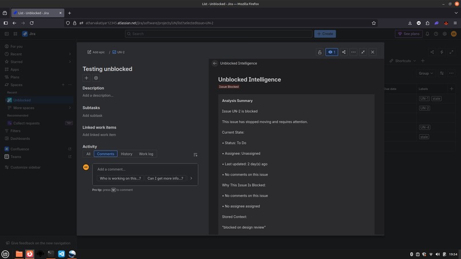
Task: Click the UN-4 label in list
Action: coord(424,127)
